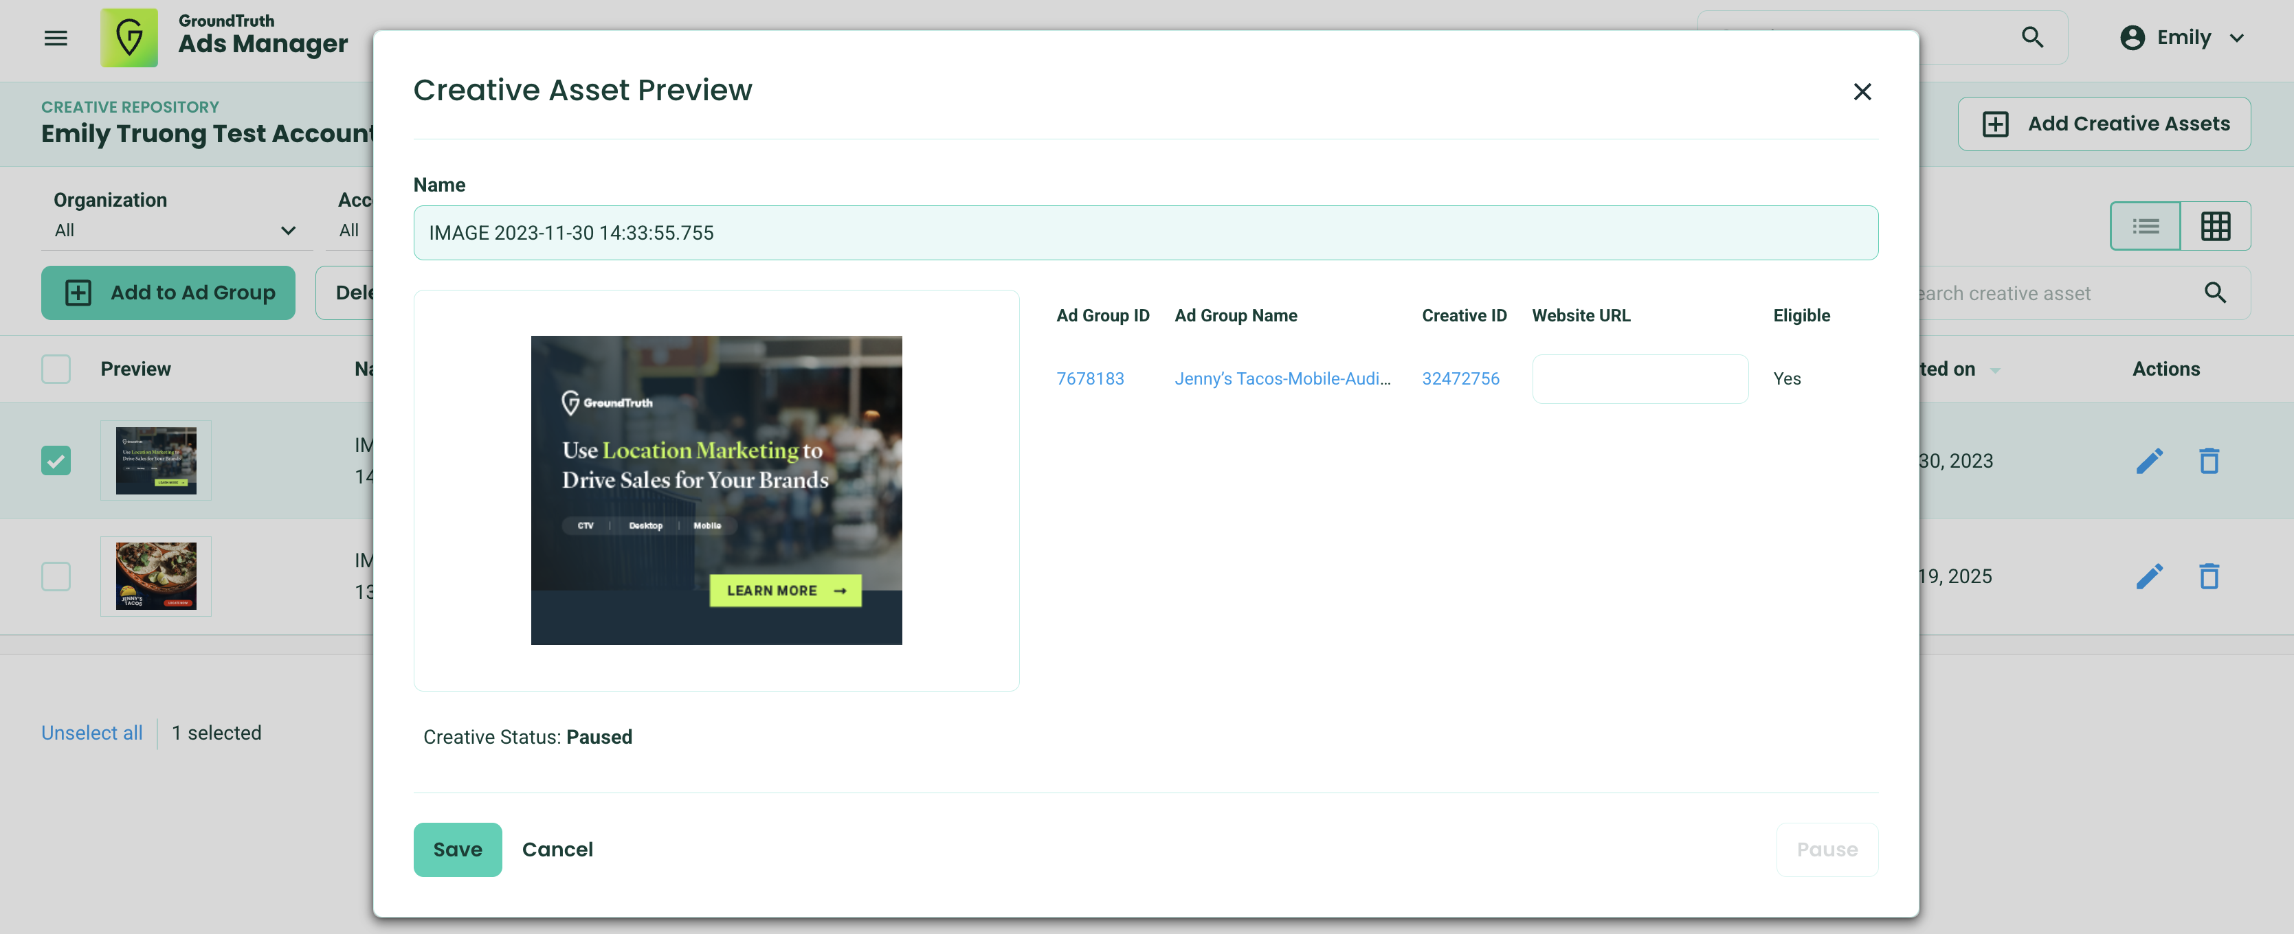The width and height of the screenshot is (2294, 934).
Task: Open the hamburger navigation menu
Action: tap(55, 37)
